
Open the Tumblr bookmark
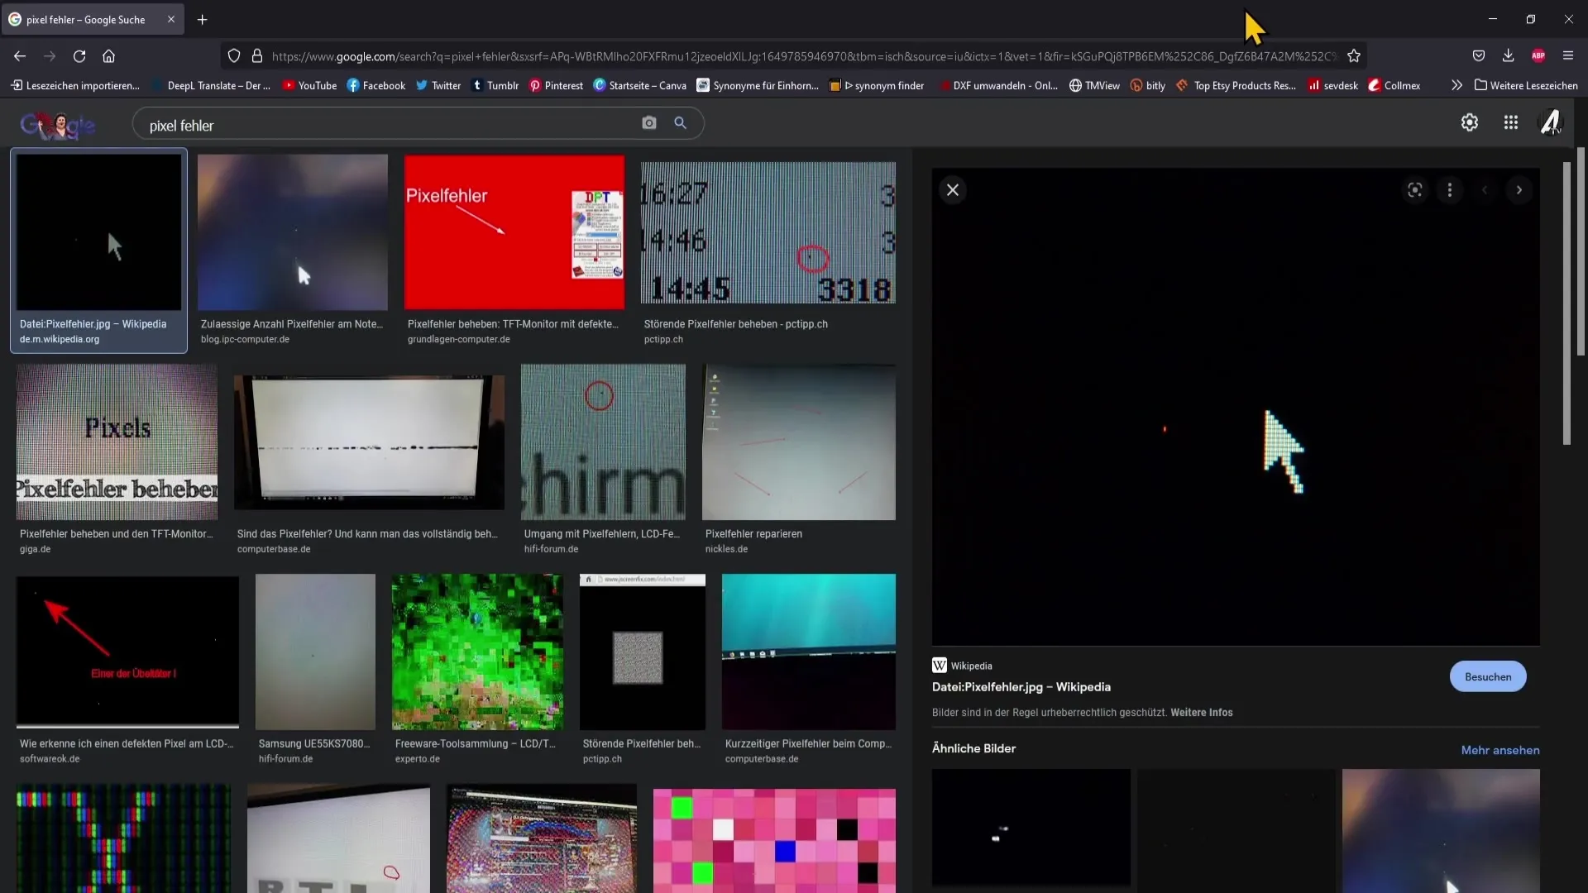(x=495, y=85)
